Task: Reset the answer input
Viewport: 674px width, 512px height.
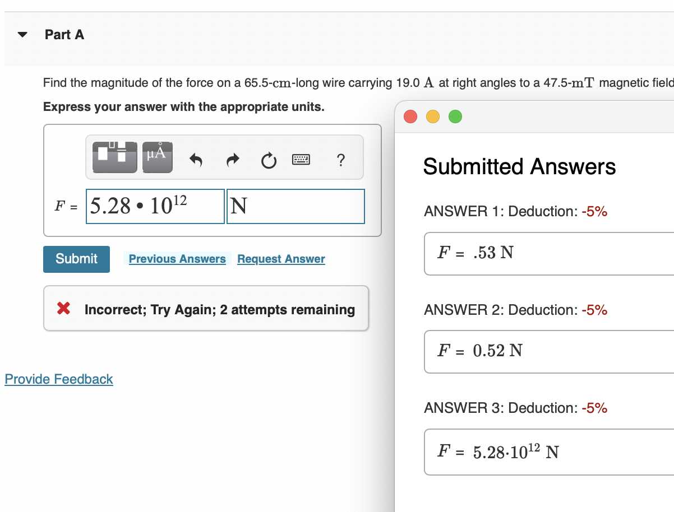Action: click(x=269, y=160)
